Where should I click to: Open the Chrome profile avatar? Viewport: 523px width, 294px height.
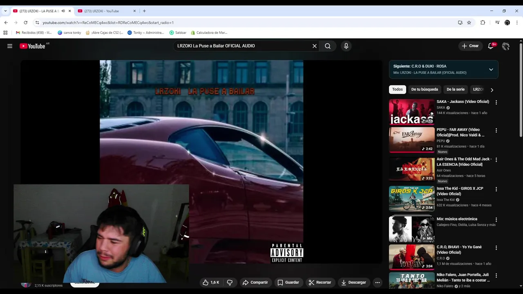507,22
